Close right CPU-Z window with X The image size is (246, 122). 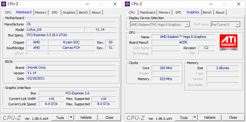point(239,4)
